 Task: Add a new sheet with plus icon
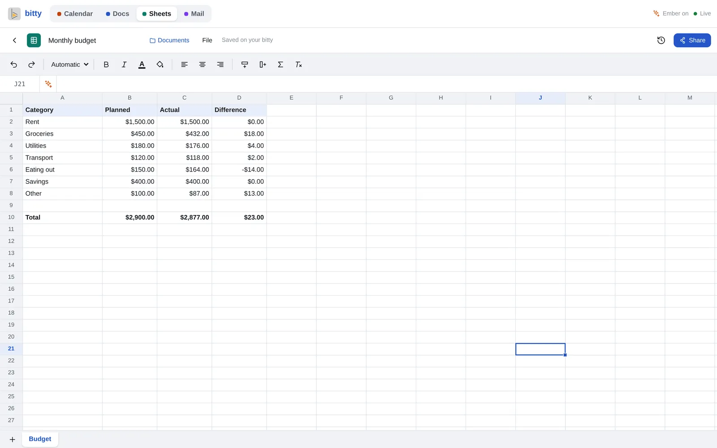pos(13,439)
